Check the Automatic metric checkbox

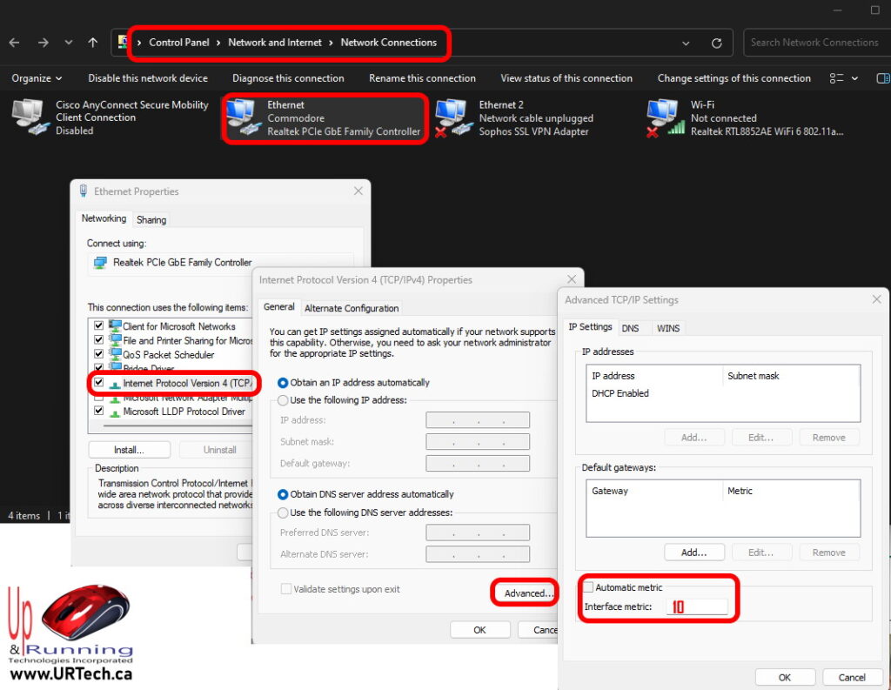pyautogui.click(x=588, y=586)
